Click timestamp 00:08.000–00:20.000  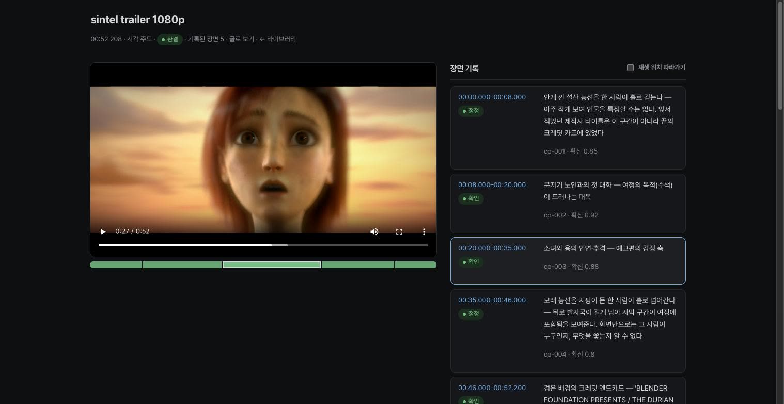(x=492, y=185)
